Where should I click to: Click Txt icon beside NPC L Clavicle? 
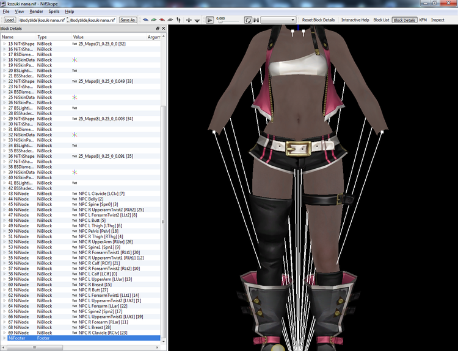(x=75, y=194)
